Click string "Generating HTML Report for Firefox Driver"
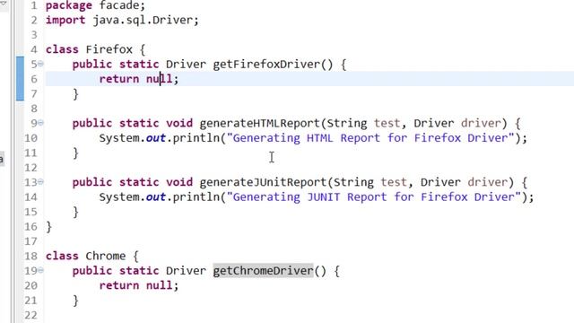574x323 pixels. (370, 138)
